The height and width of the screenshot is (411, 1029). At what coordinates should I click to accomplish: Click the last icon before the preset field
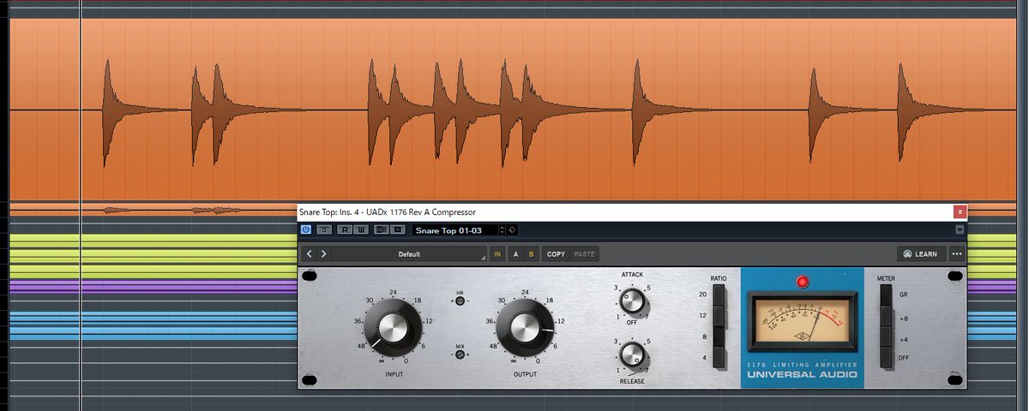point(398,229)
